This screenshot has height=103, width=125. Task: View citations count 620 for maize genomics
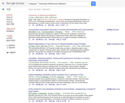[41, 39]
